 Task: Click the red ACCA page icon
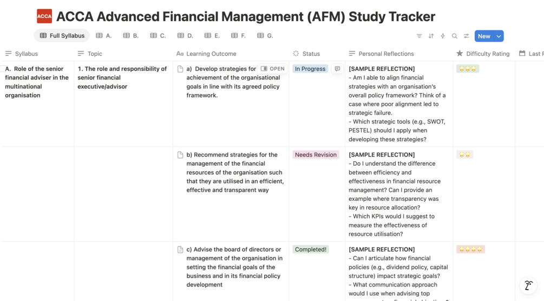click(x=44, y=16)
